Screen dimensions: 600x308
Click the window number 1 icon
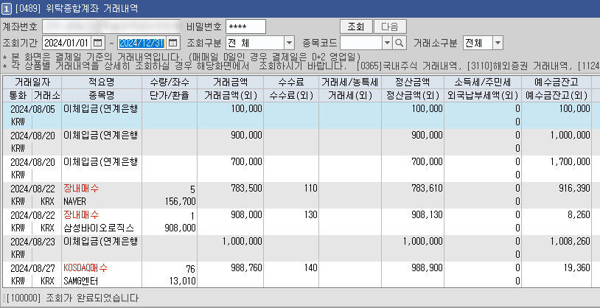click(x=6, y=7)
